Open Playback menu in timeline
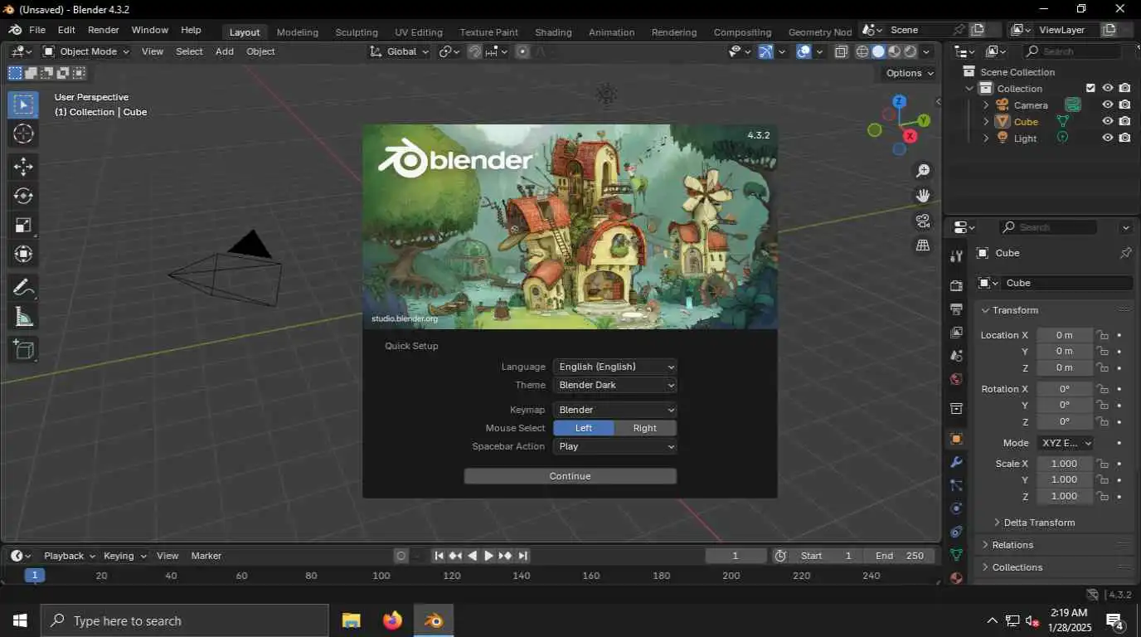The width and height of the screenshot is (1141, 637). [70, 556]
